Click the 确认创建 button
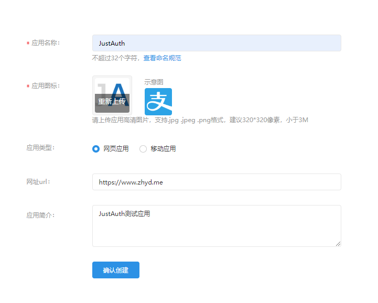The width and height of the screenshot is (378, 303). click(x=116, y=270)
